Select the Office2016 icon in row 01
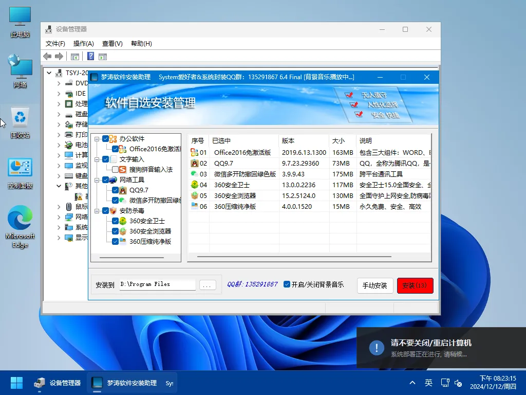The image size is (526, 395). click(194, 153)
